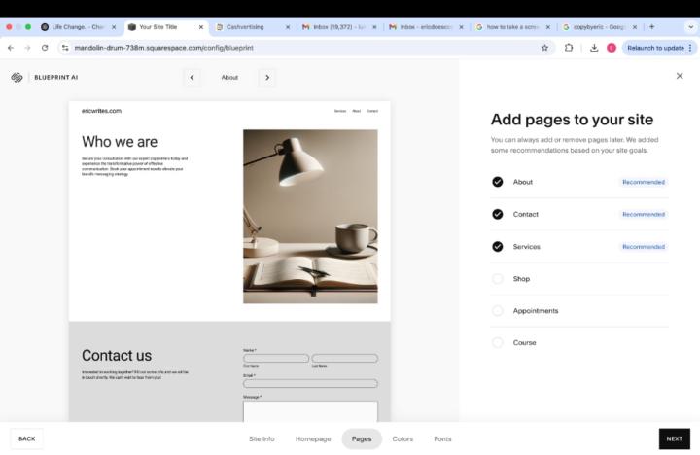
Task: Open browser downloads icon
Action: coord(593,47)
